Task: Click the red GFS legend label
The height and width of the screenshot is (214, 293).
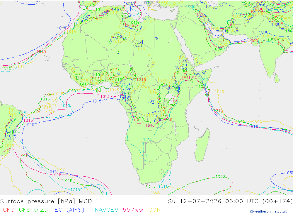Action: (x=8, y=210)
